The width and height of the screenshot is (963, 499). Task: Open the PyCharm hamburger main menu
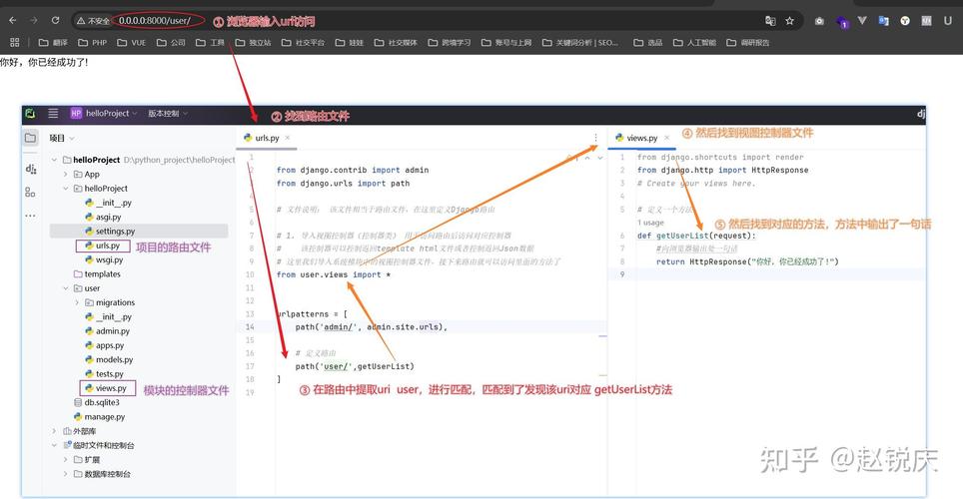click(53, 114)
